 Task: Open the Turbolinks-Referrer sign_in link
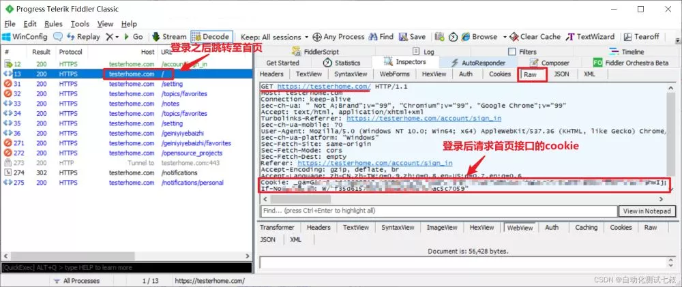424,119
